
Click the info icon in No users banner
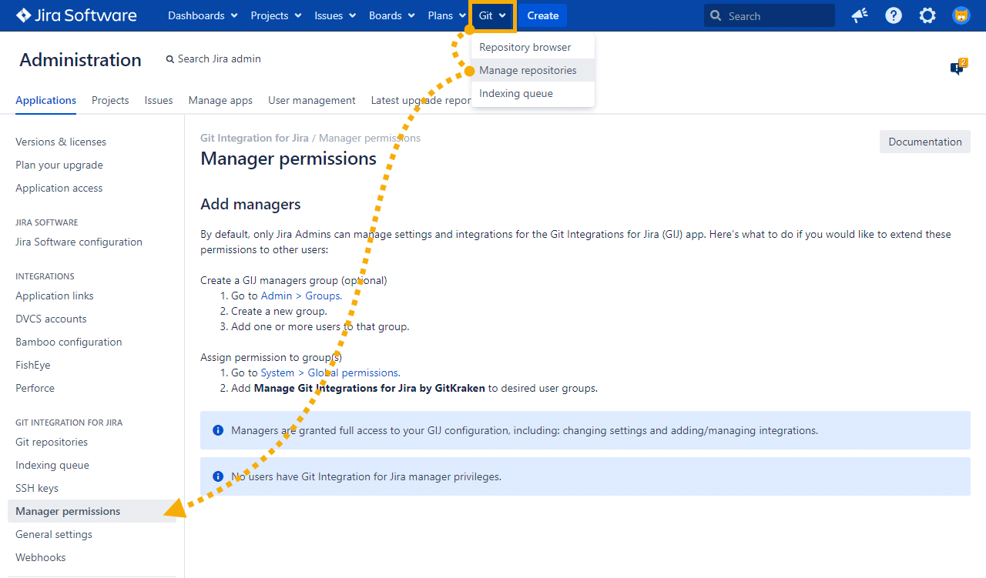[218, 476]
